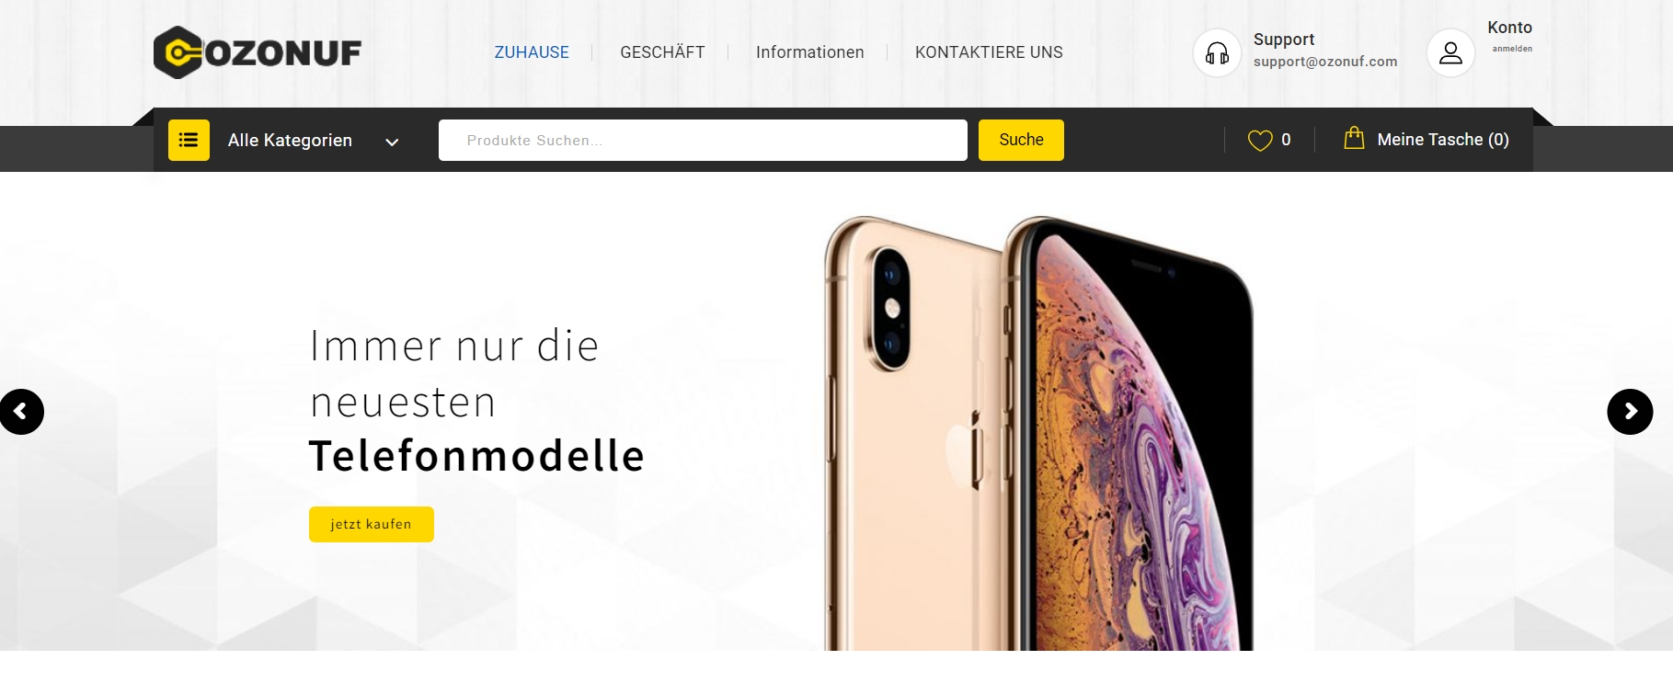Open the wishlist heart icon
1673x683 pixels.
click(x=1260, y=140)
